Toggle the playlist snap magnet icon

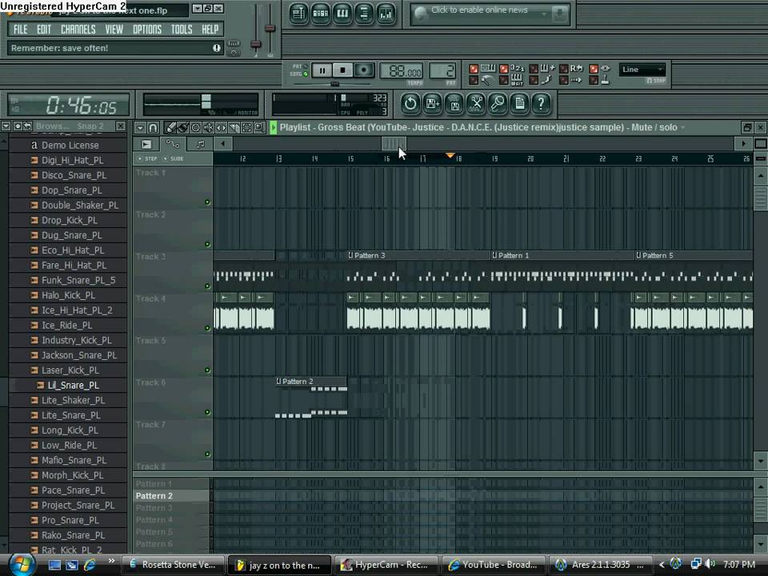[153, 128]
